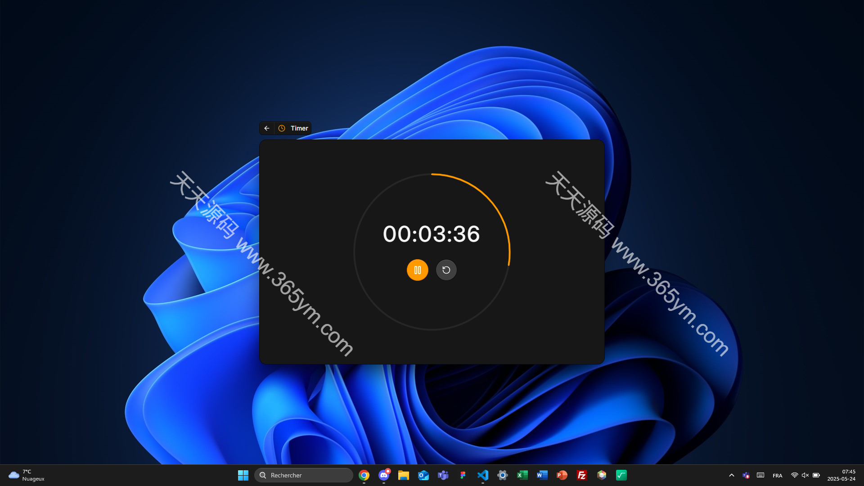The height and width of the screenshot is (486, 864).
Task: Open the FRA language selector
Action: click(777, 475)
